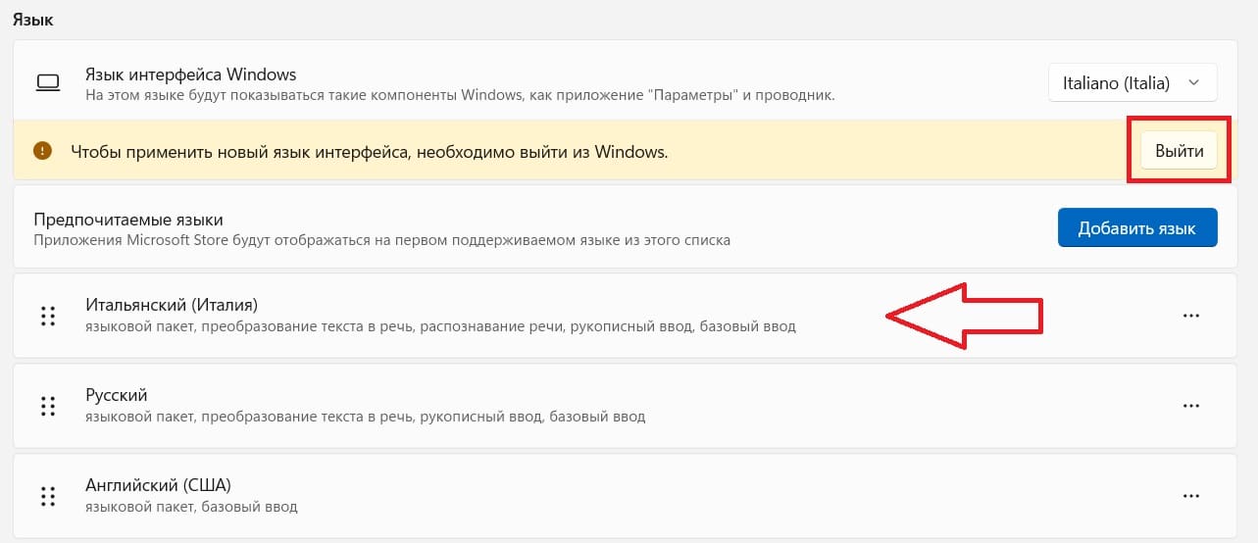The image size is (1258, 543).
Task: Click the Язык интерфейса Windows label
Action: pos(190,74)
